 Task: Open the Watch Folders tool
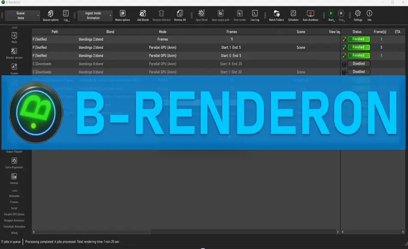tap(276, 14)
